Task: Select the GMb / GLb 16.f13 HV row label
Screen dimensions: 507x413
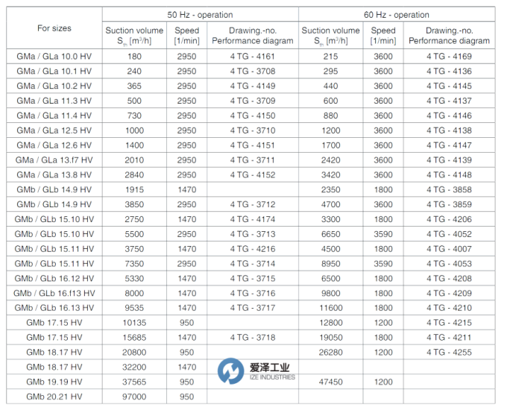Action: click(x=54, y=293)
